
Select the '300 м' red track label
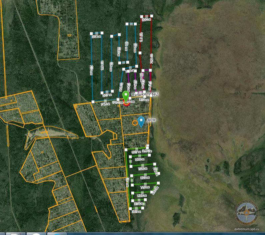[x=146, y=20]
